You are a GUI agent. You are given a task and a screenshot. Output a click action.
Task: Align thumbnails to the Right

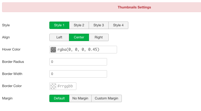(x=99, y=37)
